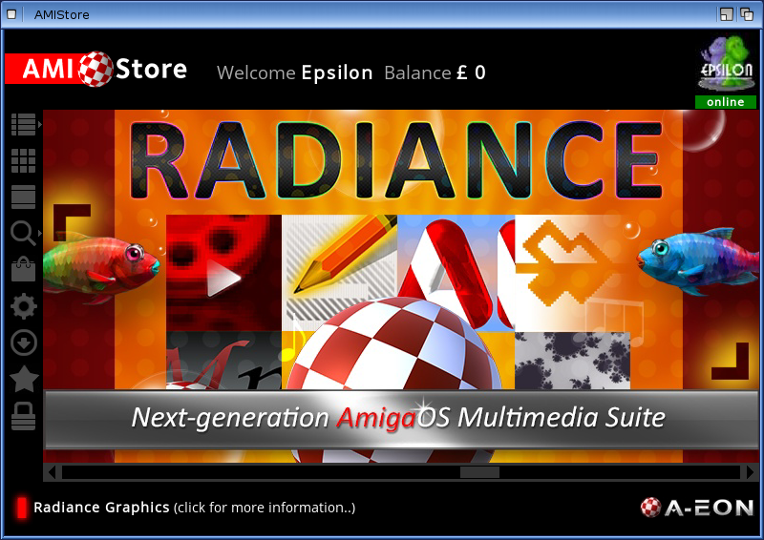
Task: Click the Welcome Epsilon text
Action: point(295,73)
